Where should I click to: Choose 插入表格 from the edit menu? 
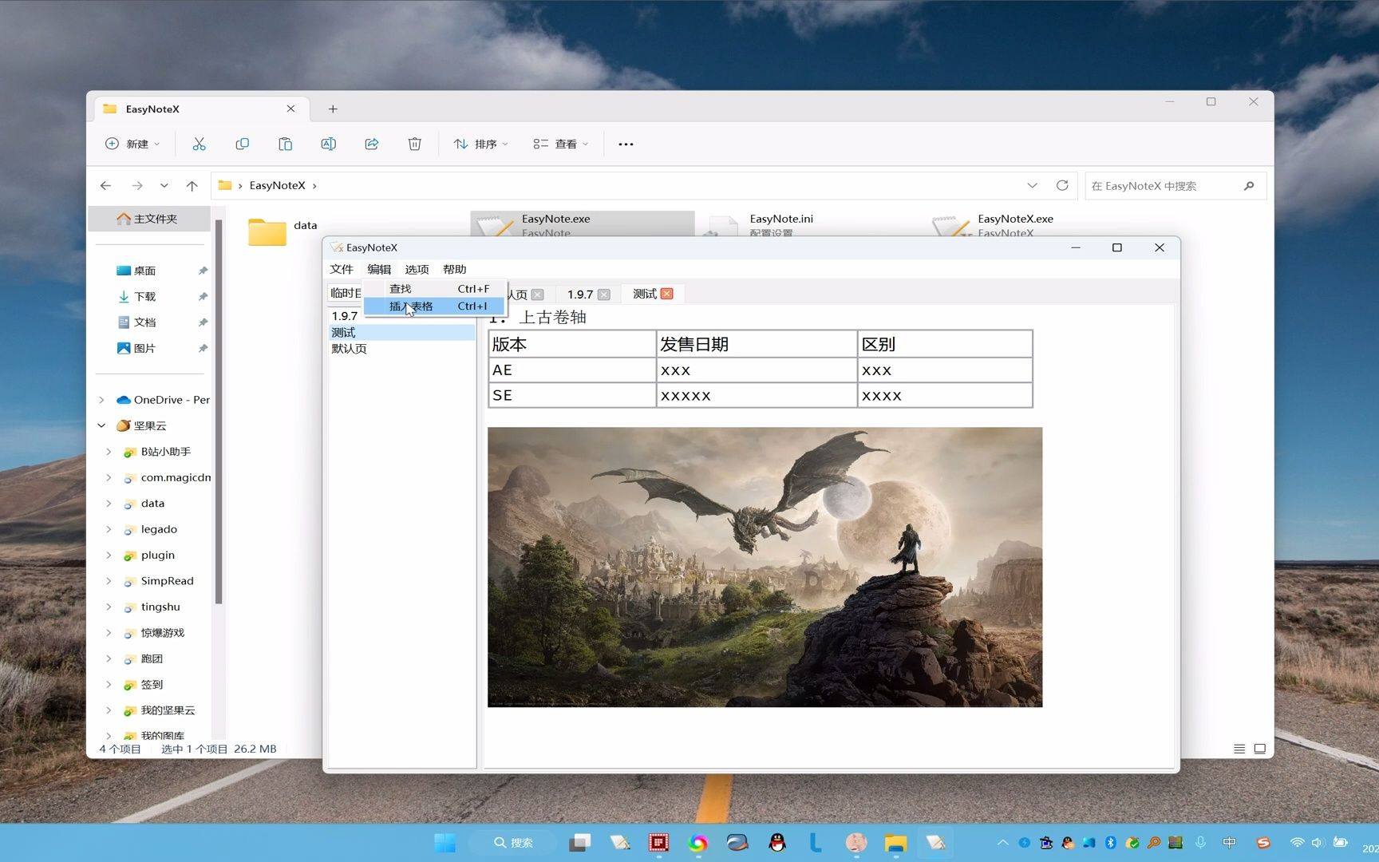[434, 306]
